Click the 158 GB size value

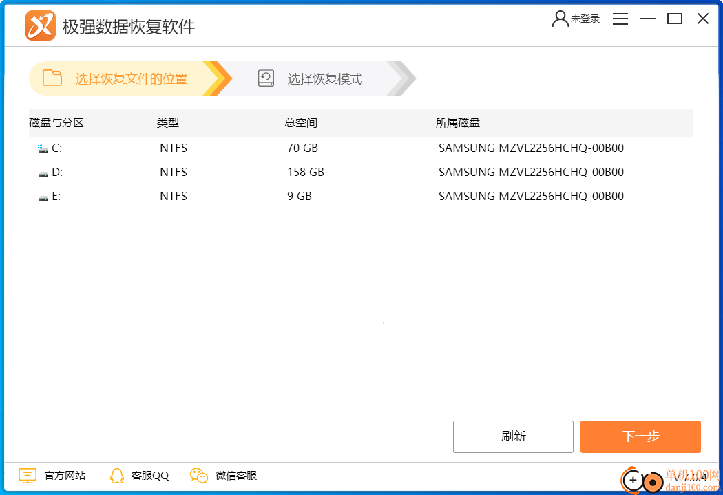pos(306,172)
